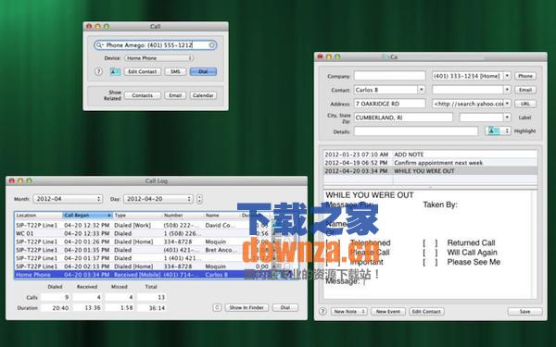Viewport: 556px width, 347px height.
Task: Click the contact highlight icon in Call window
Action: [115, 71]
